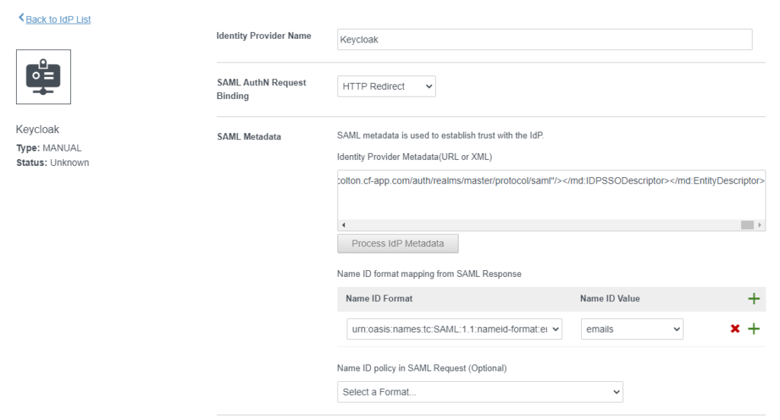Viewport: 780px width, 420px height.
Task: Click the Name ID format mapping from SAML Response text
Action: (430, 274)
